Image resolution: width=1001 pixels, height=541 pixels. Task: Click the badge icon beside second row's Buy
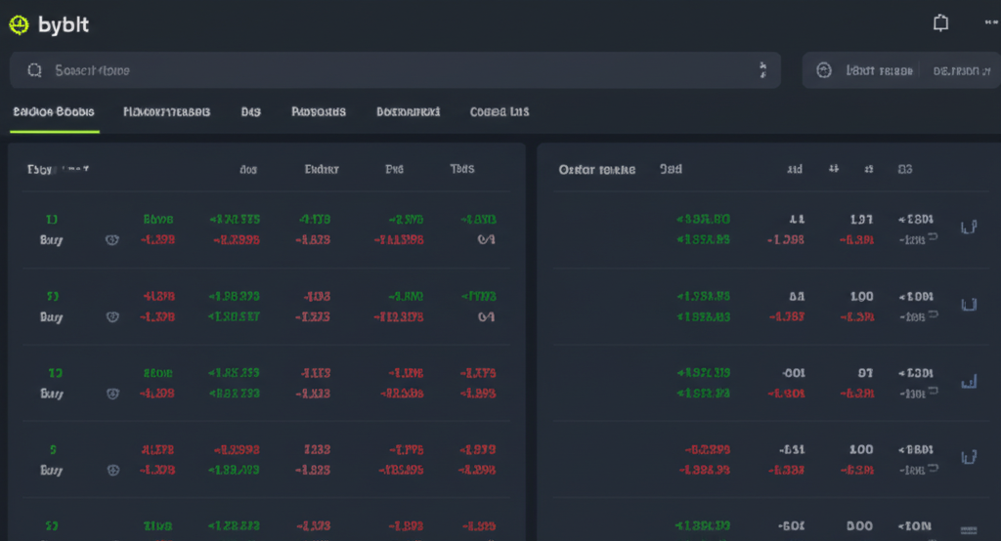click(111, 316)
